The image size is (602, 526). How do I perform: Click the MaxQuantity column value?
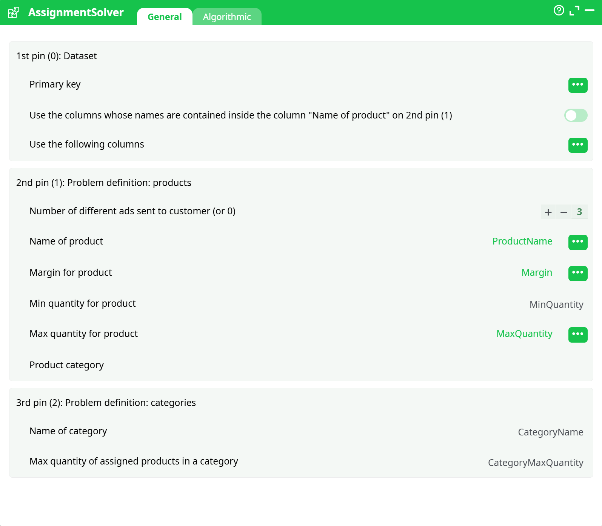point(524,334)
